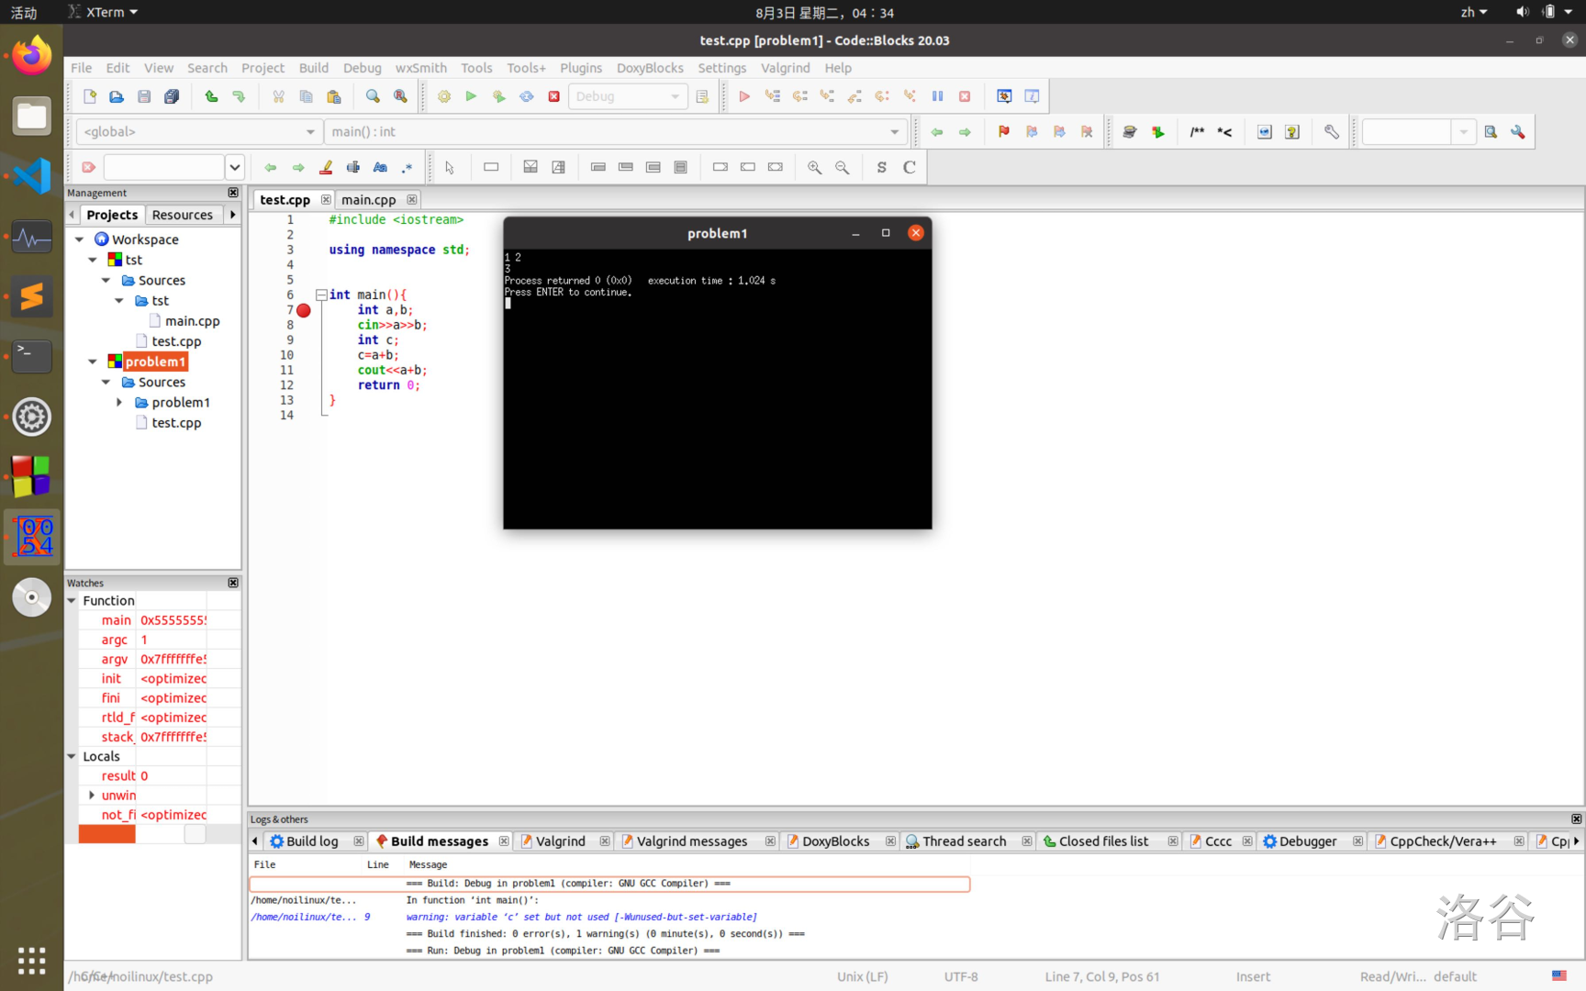Toggle match case Aa icon

tap(380, 167)
